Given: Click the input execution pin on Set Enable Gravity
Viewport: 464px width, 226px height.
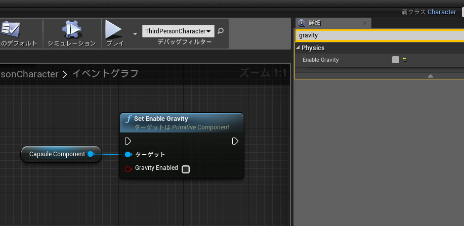Looking at the screenshot, I should tap(128, 141).
